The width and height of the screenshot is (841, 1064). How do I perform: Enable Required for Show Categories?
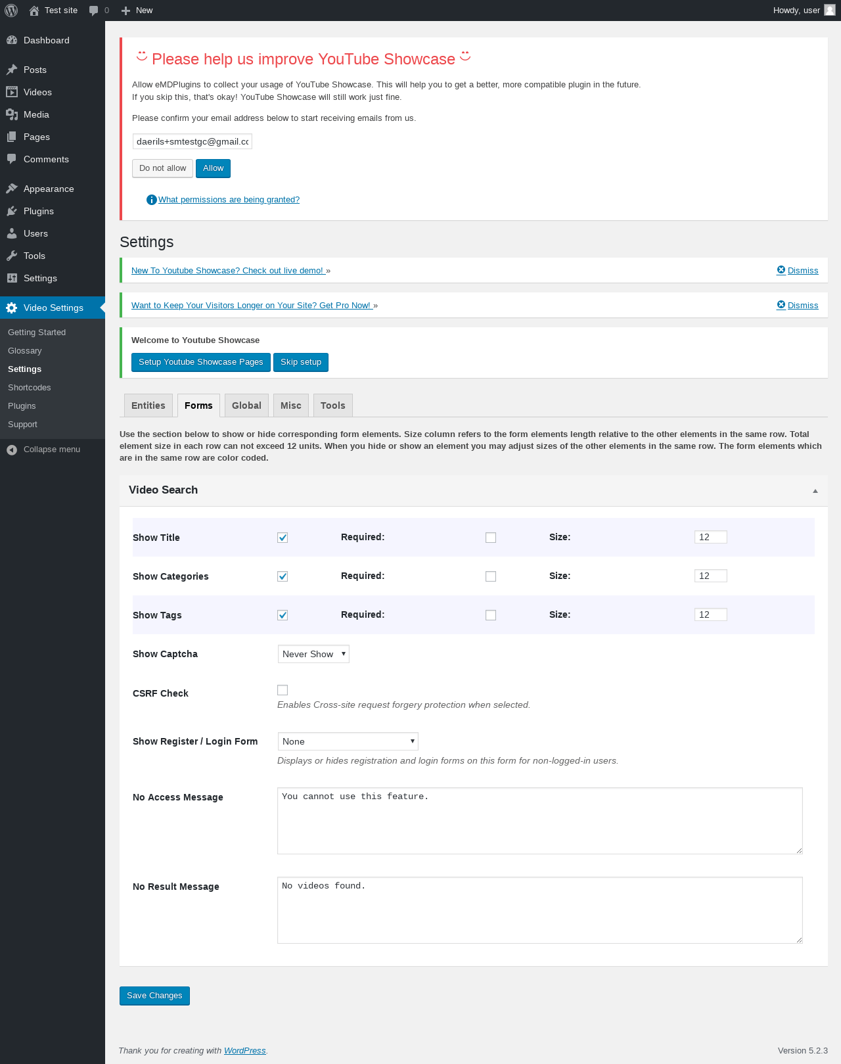pos(491,576)
